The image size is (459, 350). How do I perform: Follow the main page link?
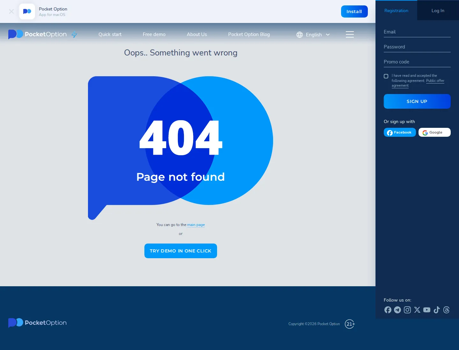(x=196, y=225)
